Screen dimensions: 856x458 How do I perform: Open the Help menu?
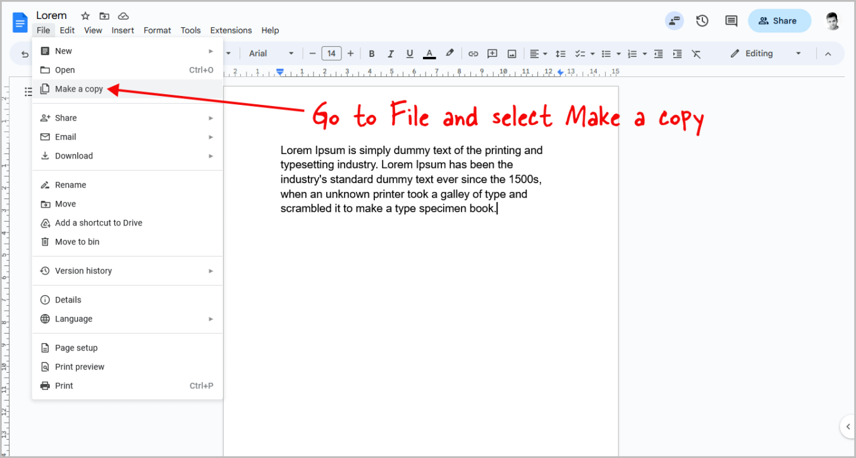click(x=270, y=30)
